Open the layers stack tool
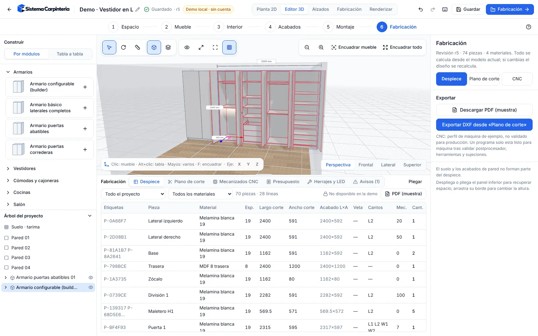Screen dimensions: 538x336 [168, 47]
